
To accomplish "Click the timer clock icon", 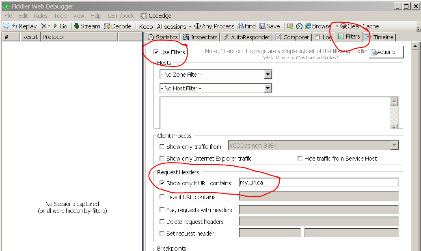I will (299, 26).
